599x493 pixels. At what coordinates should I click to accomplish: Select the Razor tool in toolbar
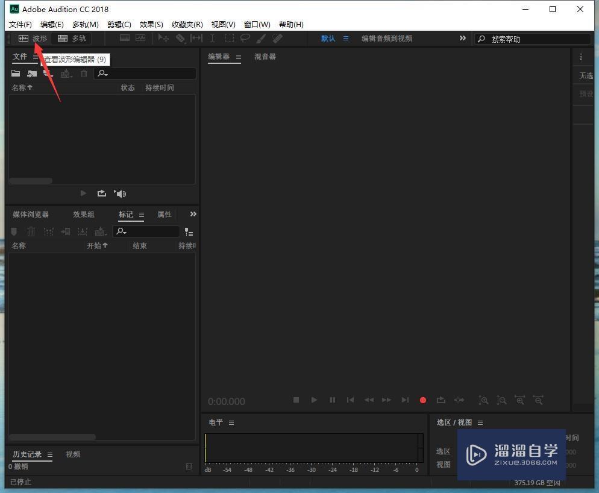[x=180, y=38]
